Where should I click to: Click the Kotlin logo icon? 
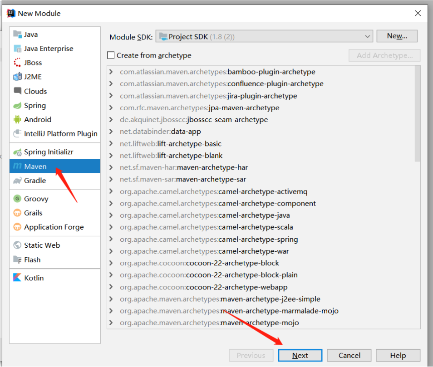click(17, 278)
